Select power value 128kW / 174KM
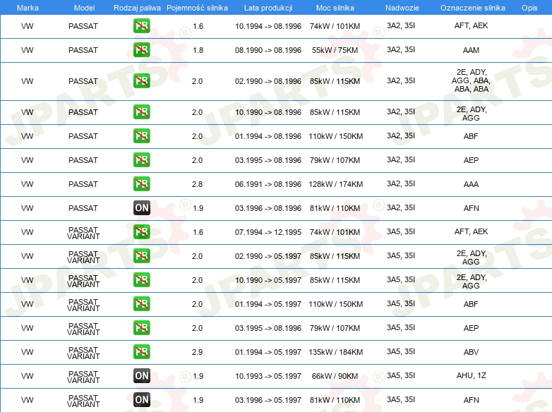Image resolution: width=552 pixels, height=412 pixels. [335, 184]
